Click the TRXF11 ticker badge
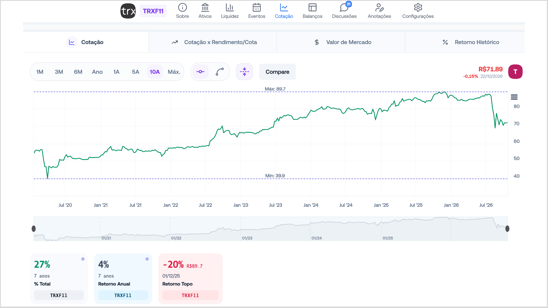548x308 pixels. (x=153, y=11)
